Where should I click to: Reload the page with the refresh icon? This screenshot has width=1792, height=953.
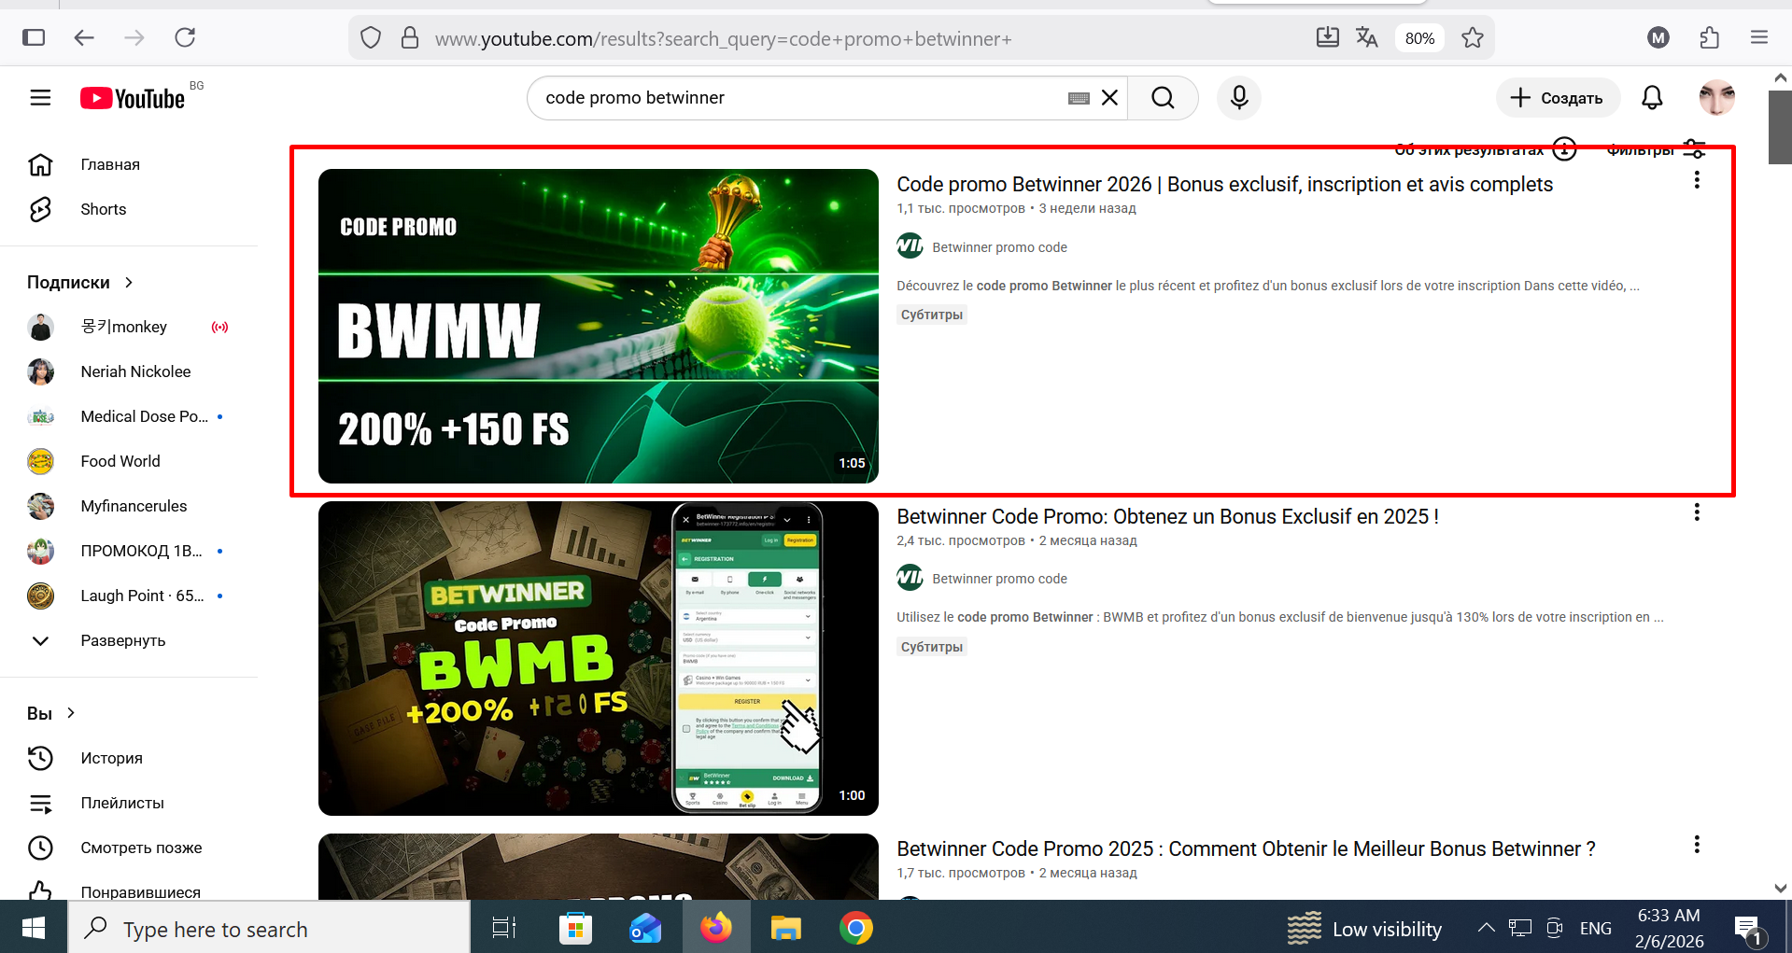coord(185,37)
